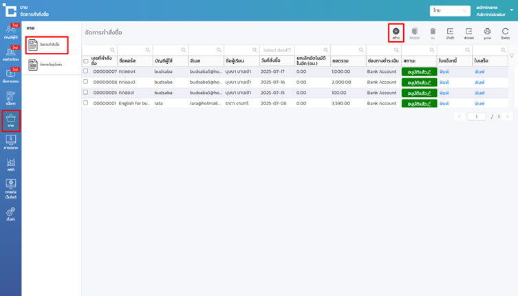Image resolution: width=518 pixels, height=296 pixels.
Task: Select the first submenu item under ขาย
Action: click(46, 45)
